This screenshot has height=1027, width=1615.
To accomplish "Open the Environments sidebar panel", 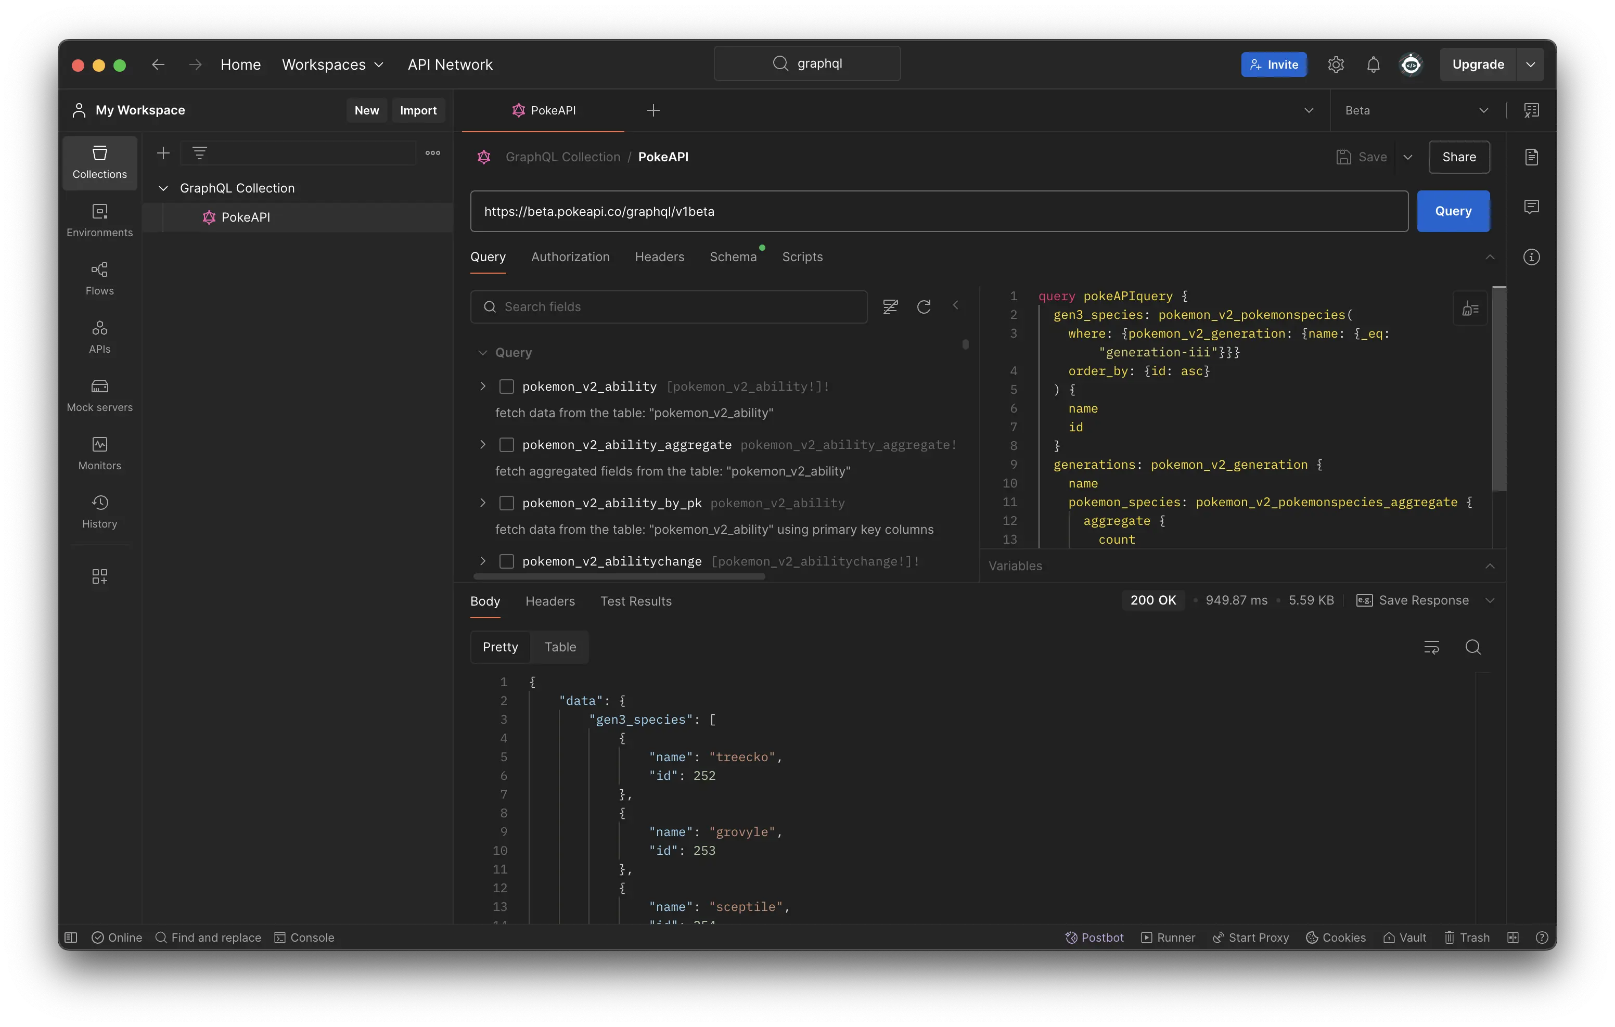I will [x=99, y=220].
